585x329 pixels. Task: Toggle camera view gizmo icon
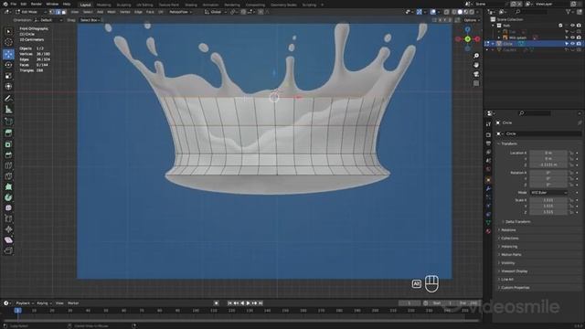(476, 74)
